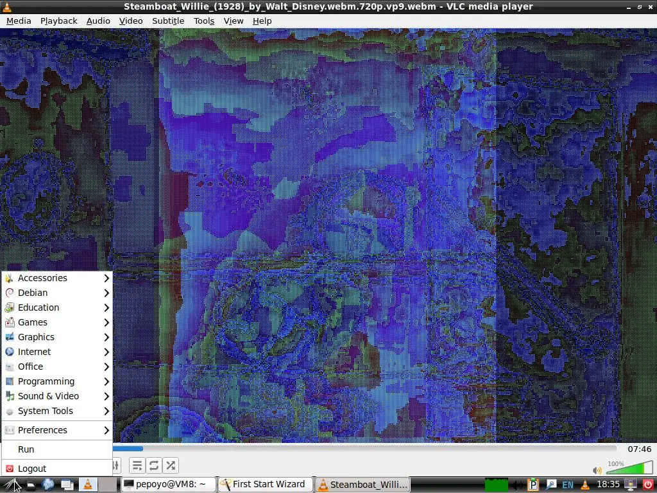Image resolution: width=657 pixels, height=493 pixels.
Task: Click the red power shutdown tray icon
Action: [x=647, y=485]
